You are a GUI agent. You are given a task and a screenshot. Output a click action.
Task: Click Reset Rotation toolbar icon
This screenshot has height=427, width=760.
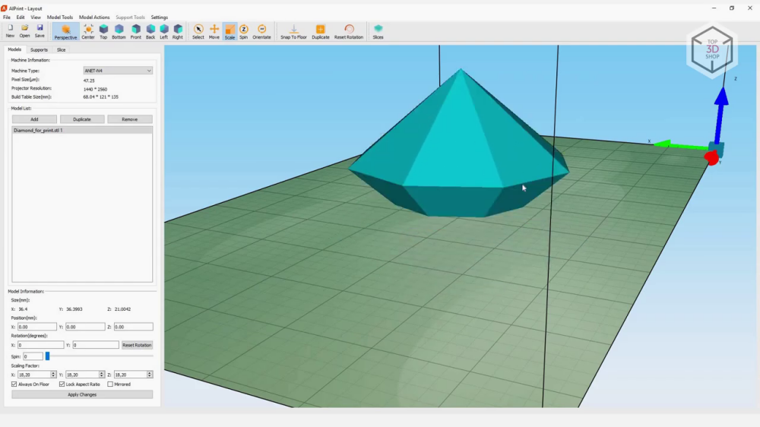tap(349, 31)
